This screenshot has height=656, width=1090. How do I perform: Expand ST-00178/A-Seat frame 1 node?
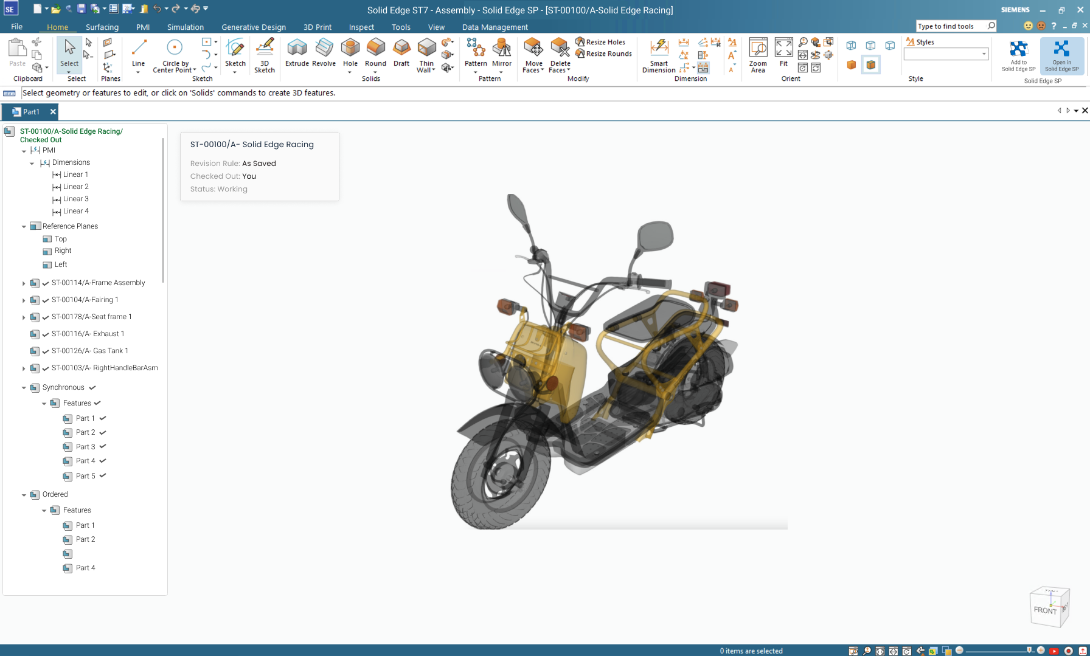click(24, 317)
